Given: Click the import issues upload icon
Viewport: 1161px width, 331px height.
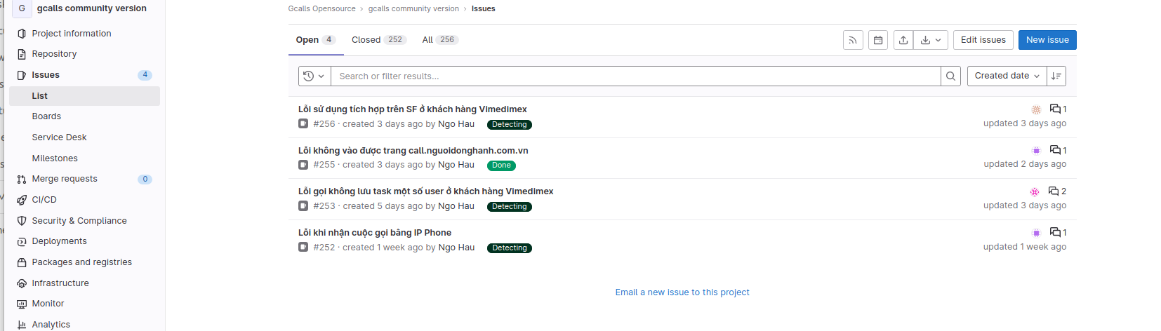Looking at the screenshot, I should (903, 40).
